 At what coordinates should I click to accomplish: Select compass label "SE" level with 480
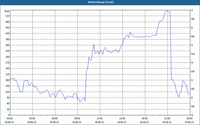(x=193, y=19)
